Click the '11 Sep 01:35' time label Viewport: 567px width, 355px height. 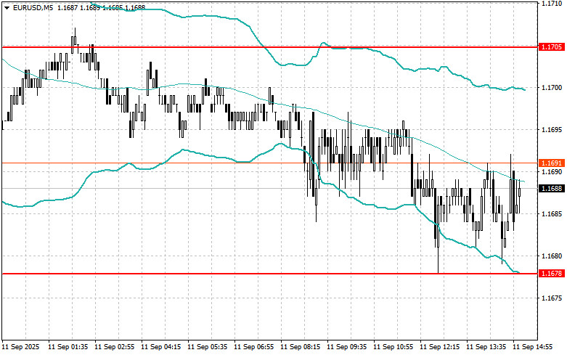pyautogui.click(x=68, y=347)
